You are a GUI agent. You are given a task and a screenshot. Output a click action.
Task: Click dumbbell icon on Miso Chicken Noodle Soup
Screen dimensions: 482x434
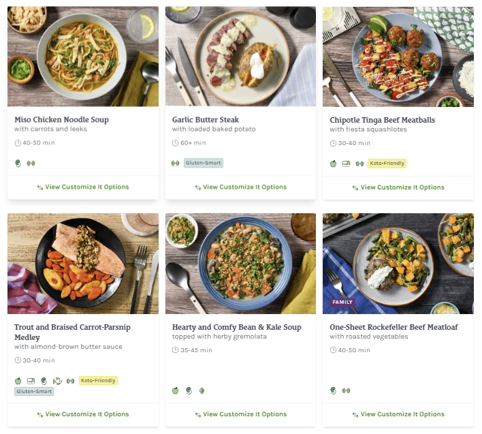(31, 164)
